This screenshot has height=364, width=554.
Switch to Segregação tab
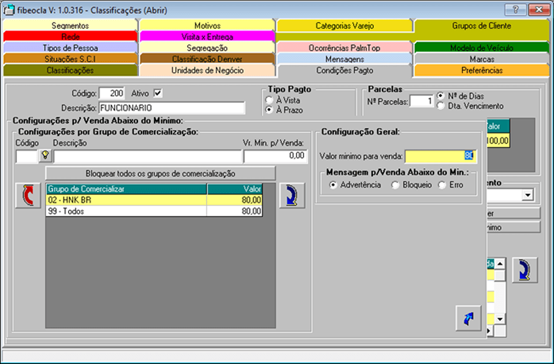(207, 48)
